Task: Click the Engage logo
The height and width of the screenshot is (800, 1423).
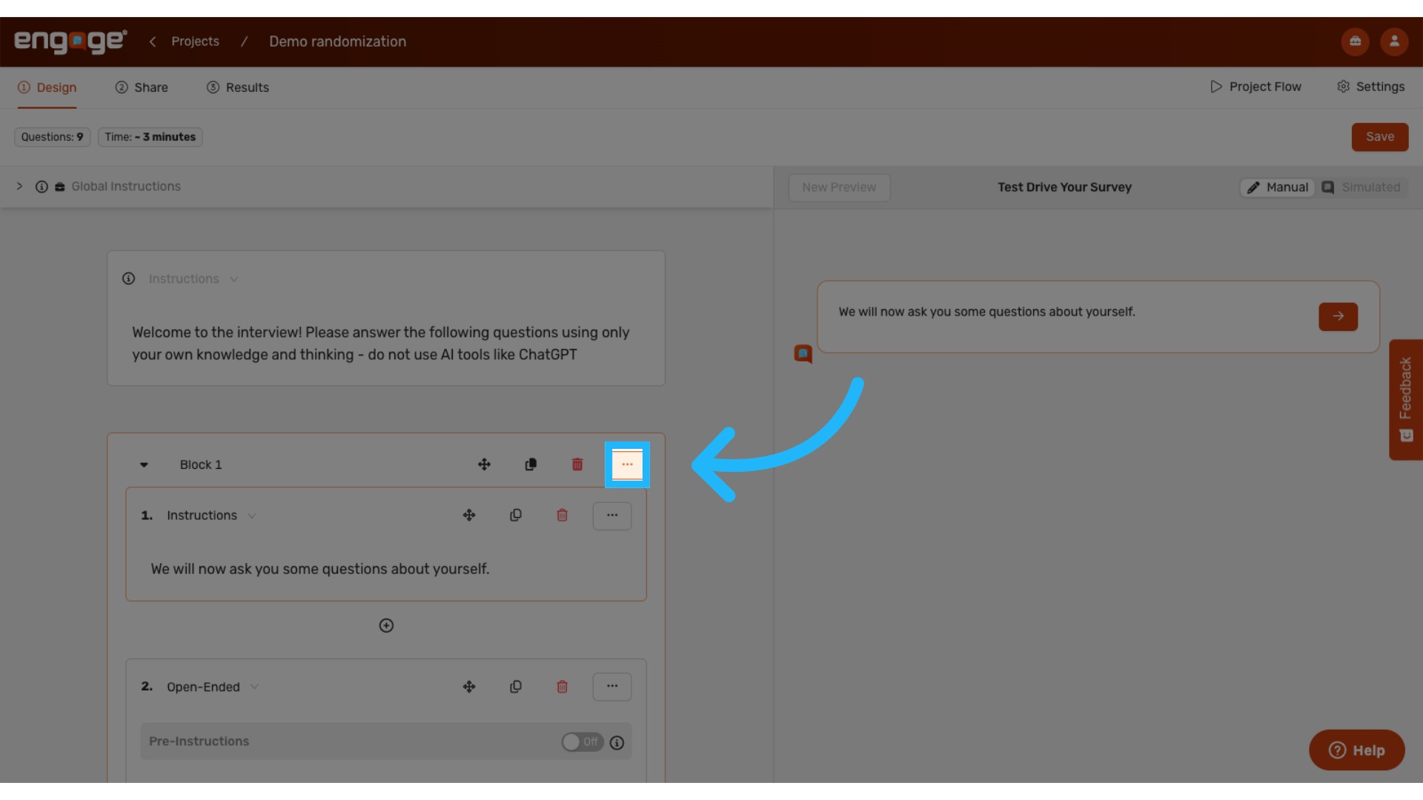Action: coord(71,41)
